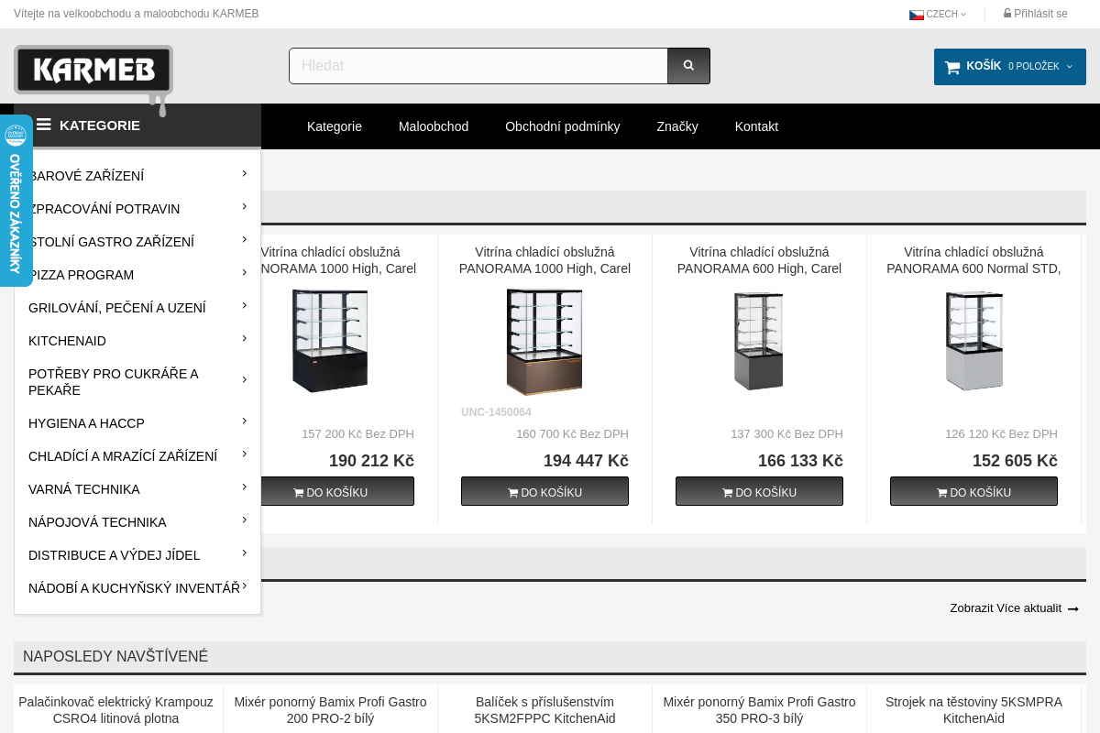Open PANORAMA 600 Normal STD title
The image size is (1100, 733).
pyautogui.click(x=973, y=260)
